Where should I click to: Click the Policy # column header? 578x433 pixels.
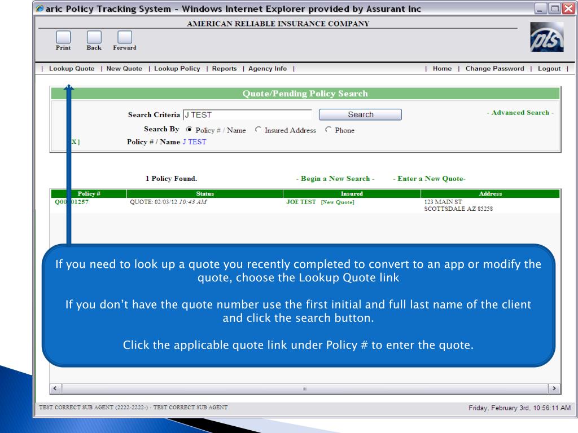89,194
